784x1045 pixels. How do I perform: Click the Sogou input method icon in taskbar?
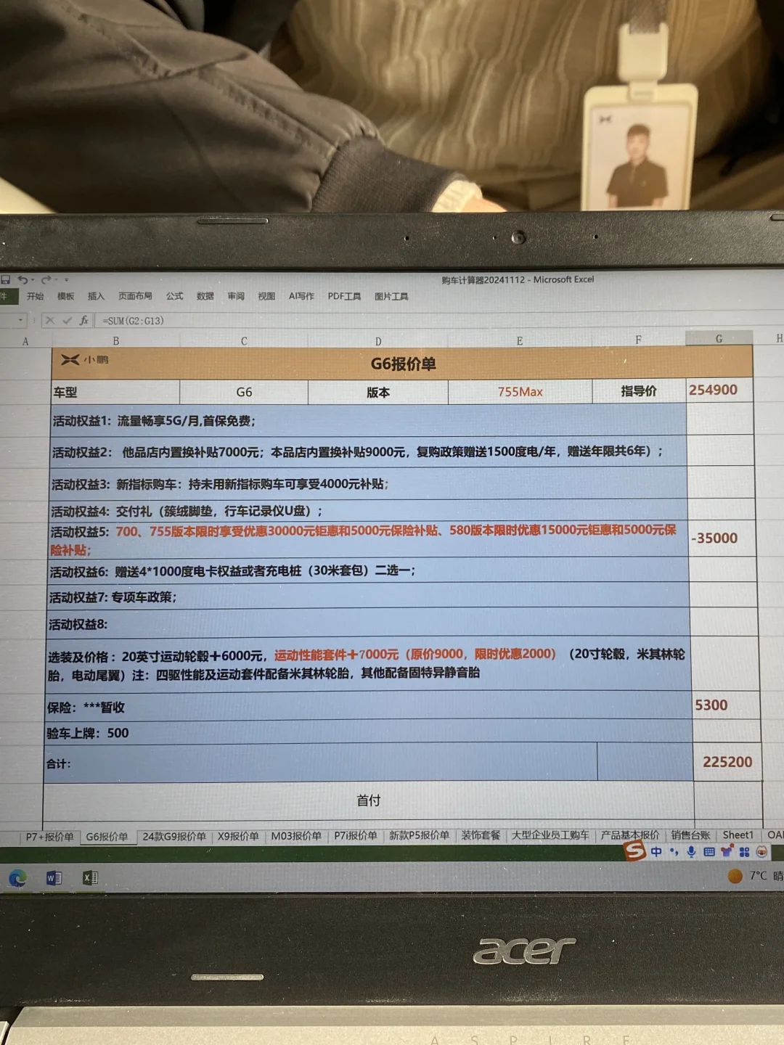(633, 851)
